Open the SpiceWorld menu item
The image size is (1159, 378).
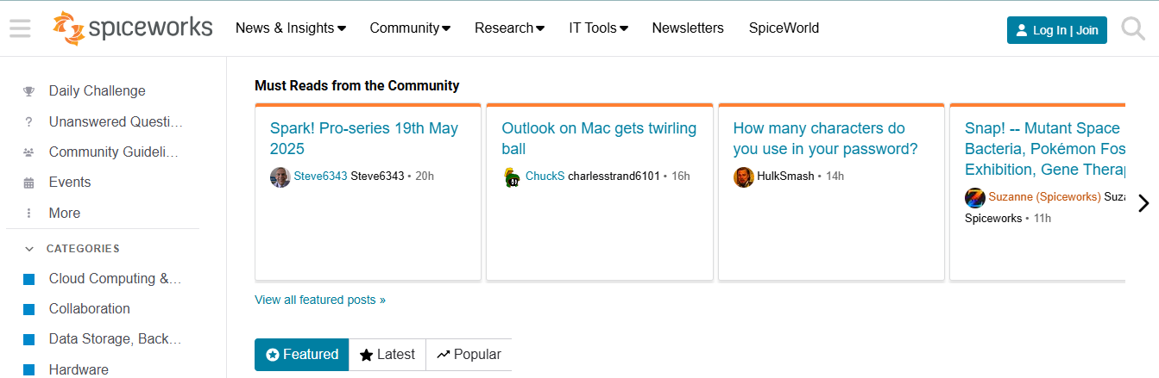(x=784, y=28)
